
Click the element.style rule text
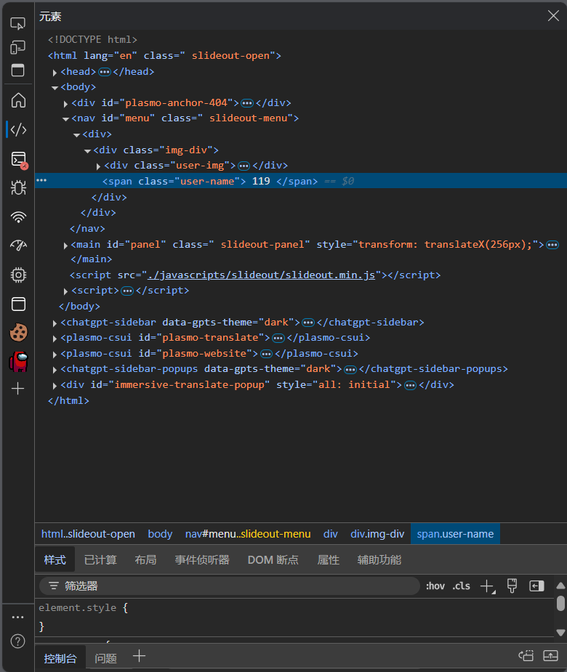click(x=77, y=608)
